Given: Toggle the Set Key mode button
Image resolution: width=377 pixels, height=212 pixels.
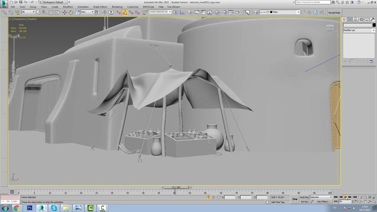Looking at the screenshot, I should (x=305, y=201).
